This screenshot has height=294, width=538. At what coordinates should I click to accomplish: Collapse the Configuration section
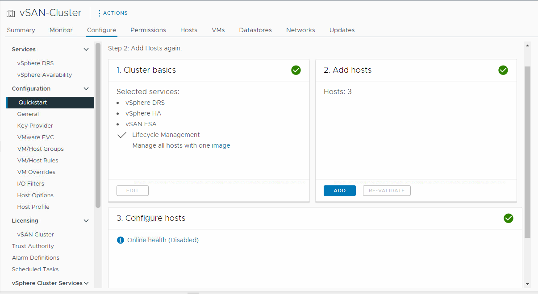86,88
